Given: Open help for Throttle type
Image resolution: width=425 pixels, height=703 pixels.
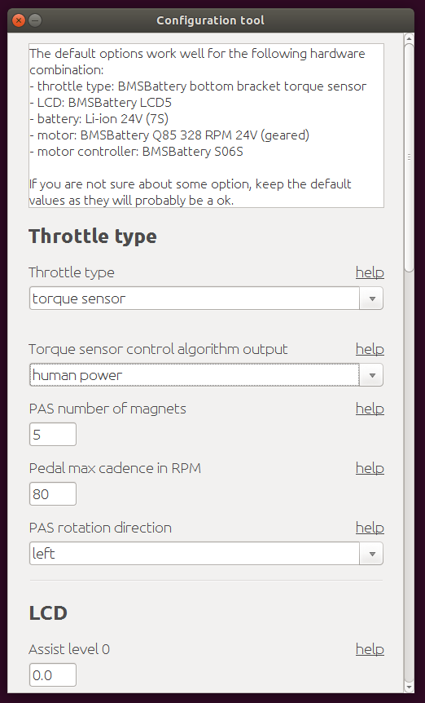Looking at the screenshot, I should click(370, 272).
